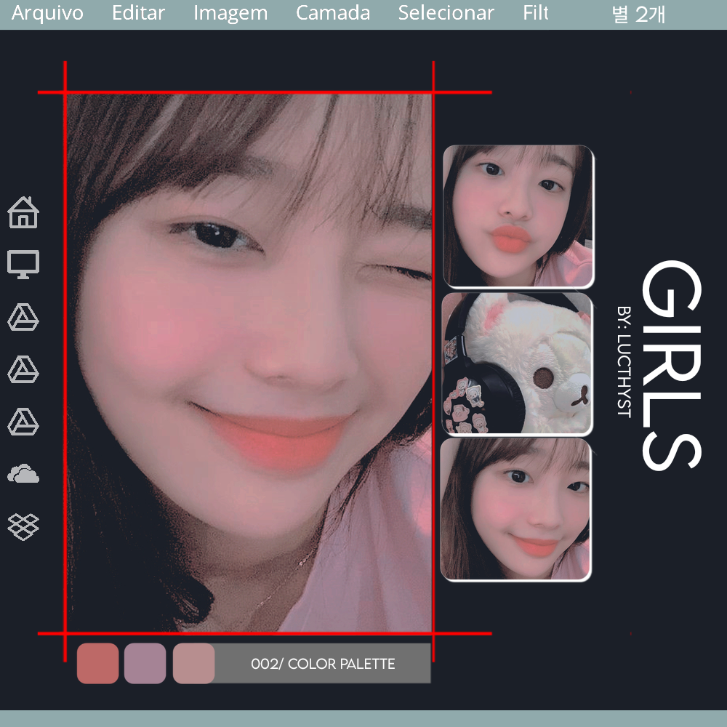Open the OneDrive cloud icon
This screenshot has height=727, width=727.
tap(23, 474)
